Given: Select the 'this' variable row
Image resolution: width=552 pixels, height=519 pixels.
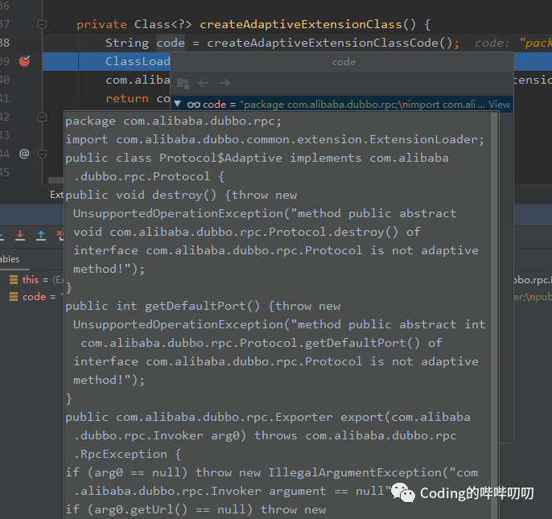Looking at the screenshot, I should click(x=32, y=279).
